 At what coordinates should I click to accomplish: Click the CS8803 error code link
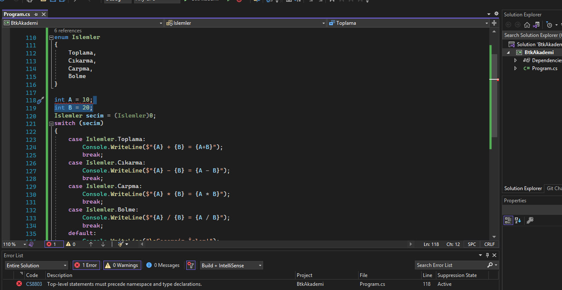[x=34, y=284]
